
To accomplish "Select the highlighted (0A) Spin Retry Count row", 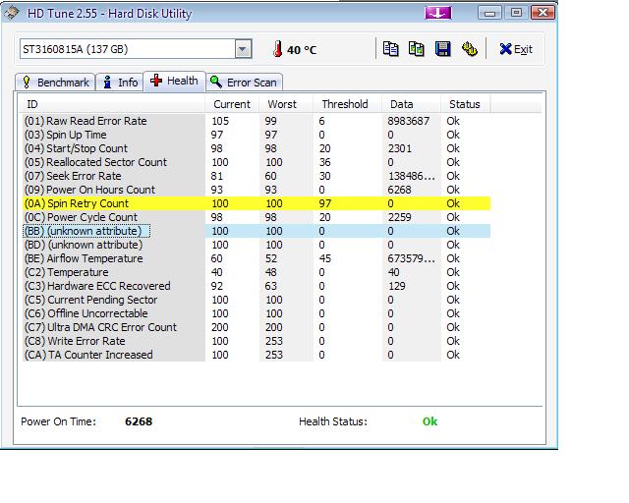I will point(257,203).
